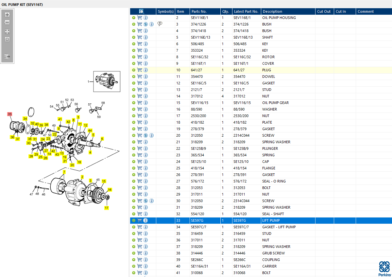Open the search icon in table header
This screenshot has width=392, height=277.
click(142, 11)
